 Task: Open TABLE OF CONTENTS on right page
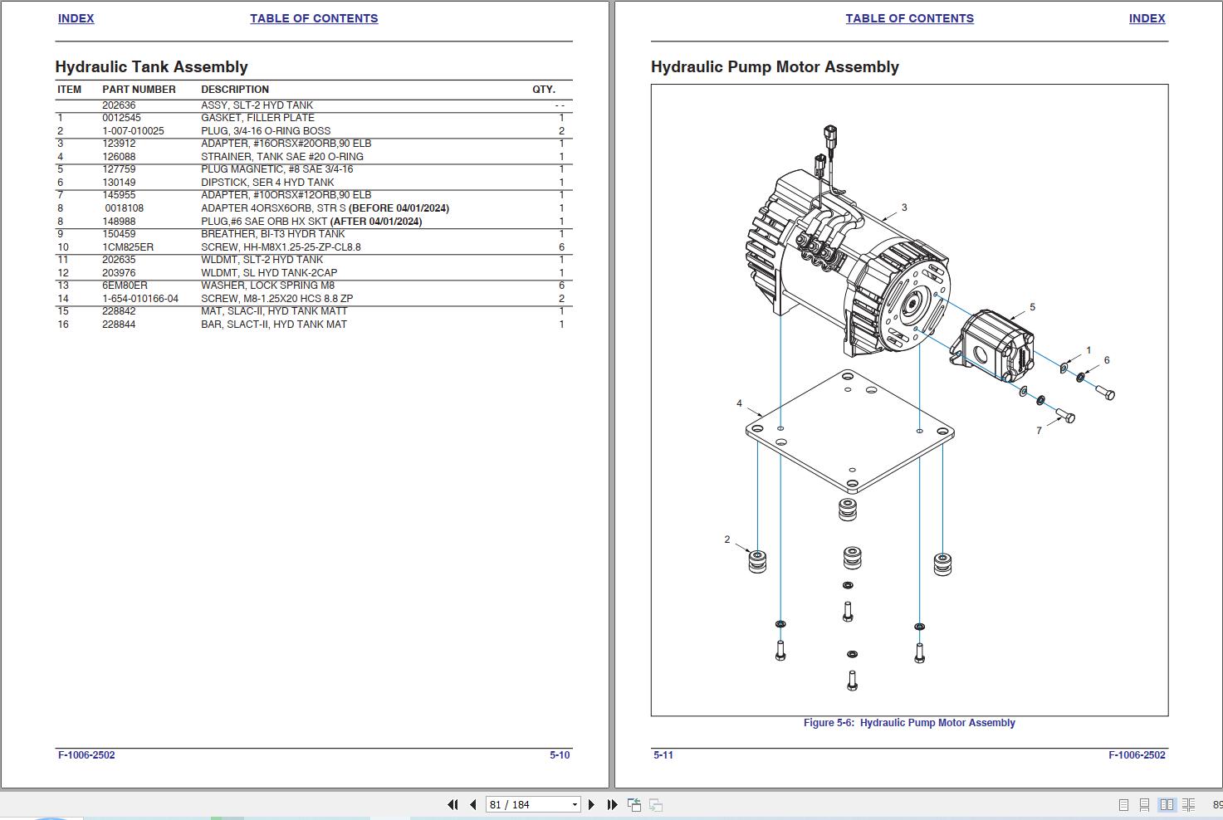pos(909,18)
